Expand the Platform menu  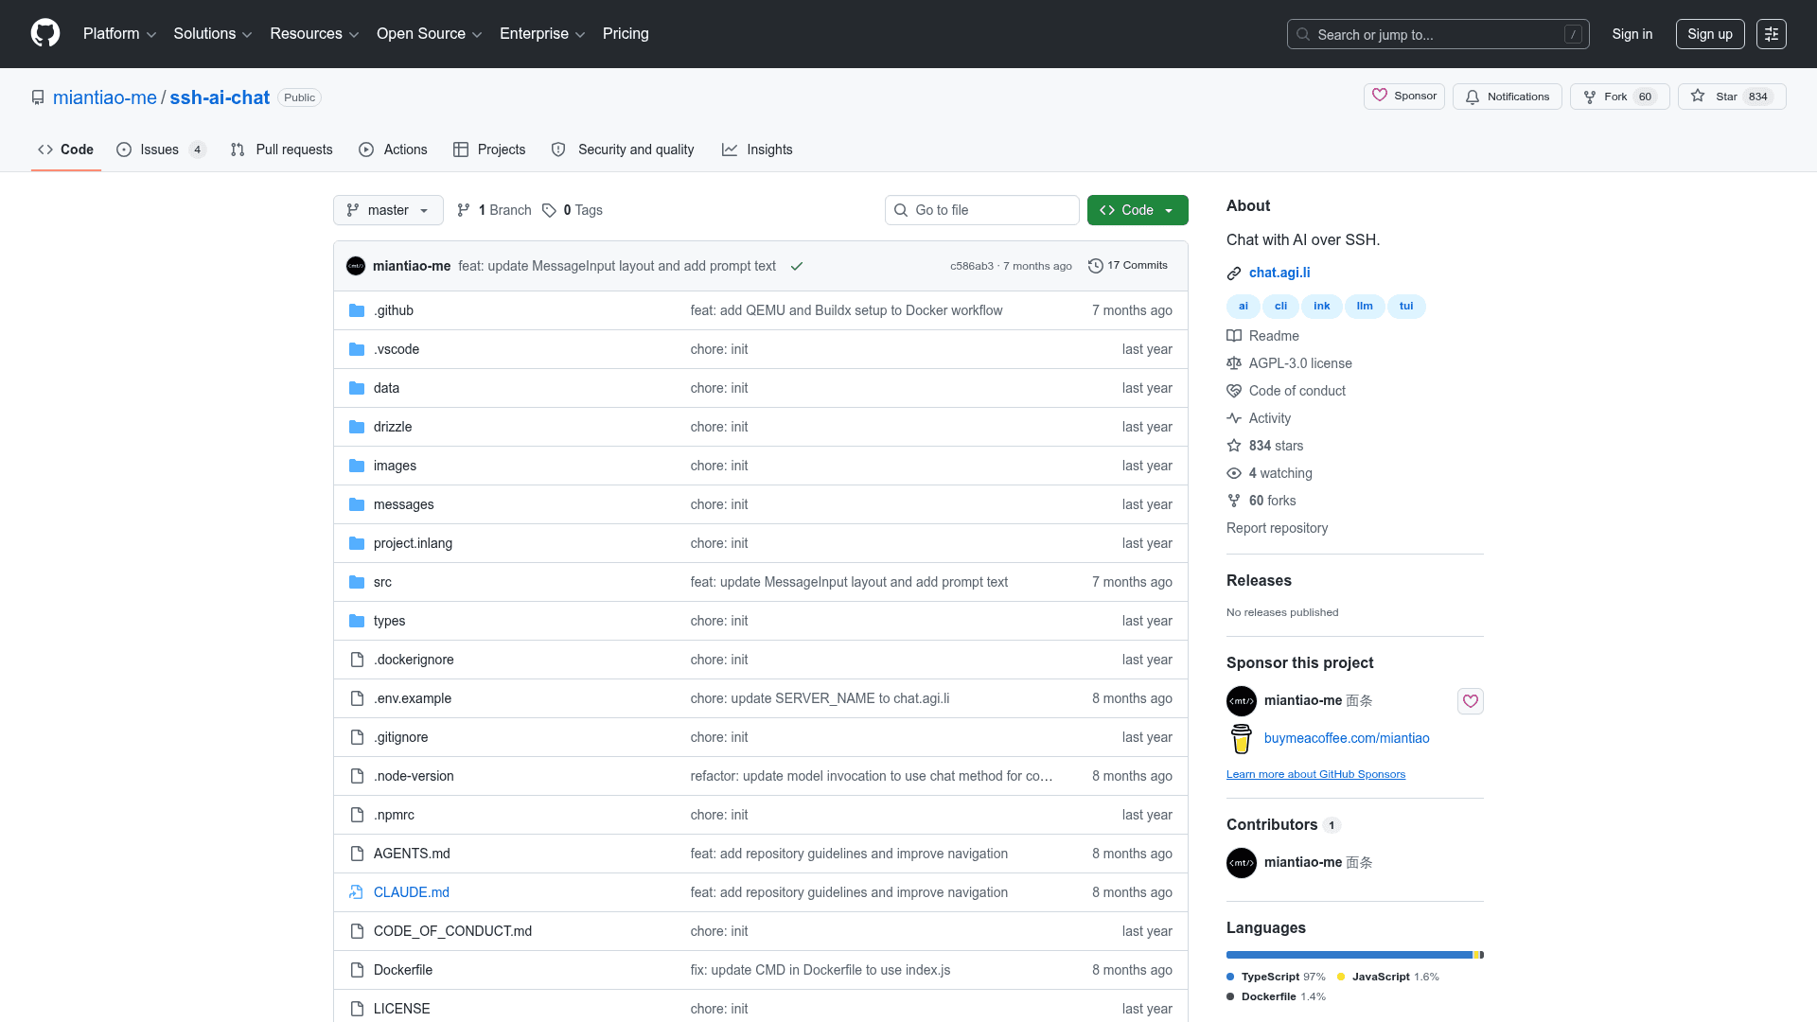click(119, 34)
